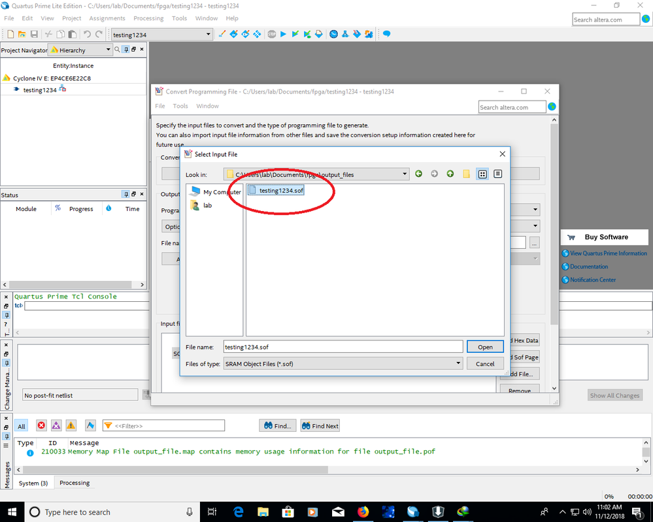Switch to the Processing messages tab
653x522 pixels.
point(75,482)
